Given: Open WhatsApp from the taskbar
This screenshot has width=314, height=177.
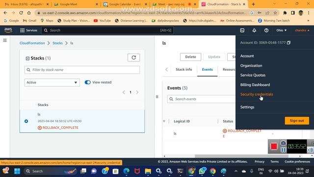Looking at the screenshot, I should click(202, 171).
